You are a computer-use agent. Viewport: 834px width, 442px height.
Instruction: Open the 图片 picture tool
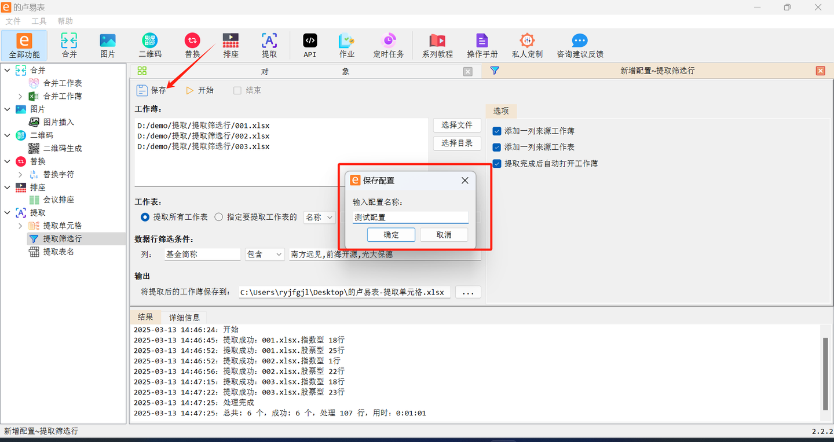pyautogui.click(x=108, y=45)
